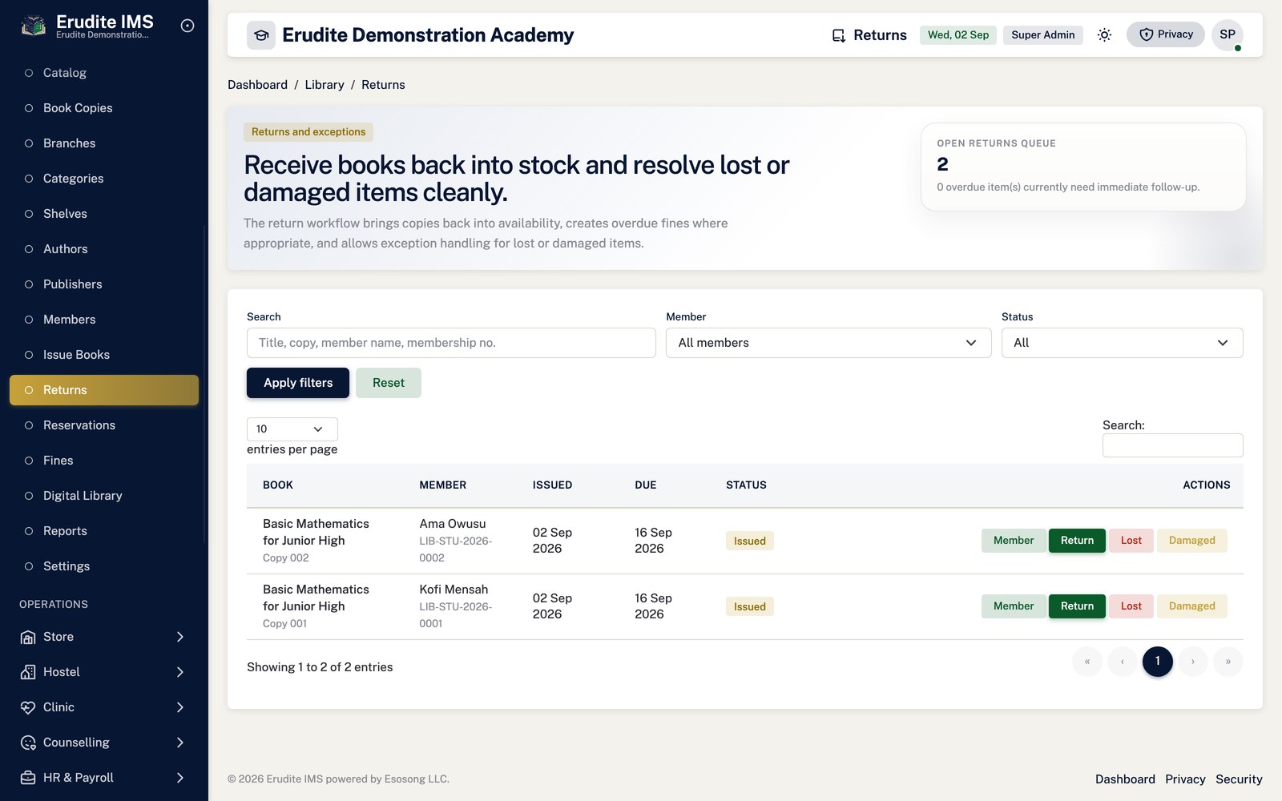Click the Apply filters button
The height and width of the screenshot is (801, 1282).
[x=298, y=383]
